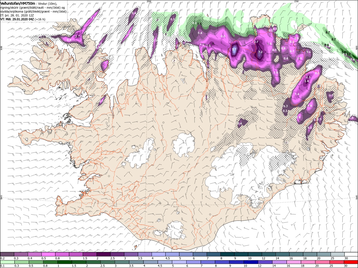Click the 3.2 precipitation value on map

point(260,52)
